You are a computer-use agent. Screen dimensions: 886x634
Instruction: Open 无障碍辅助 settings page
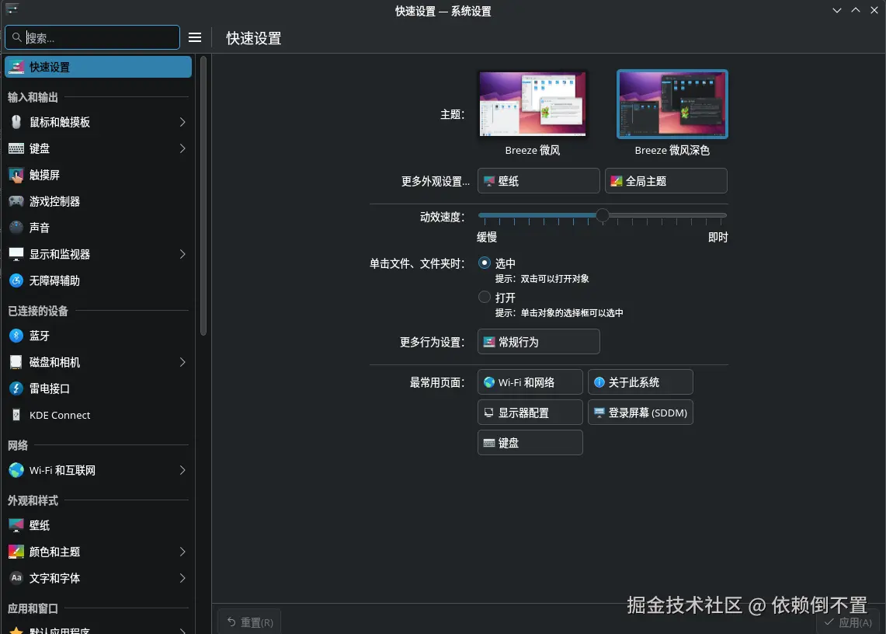99,280
